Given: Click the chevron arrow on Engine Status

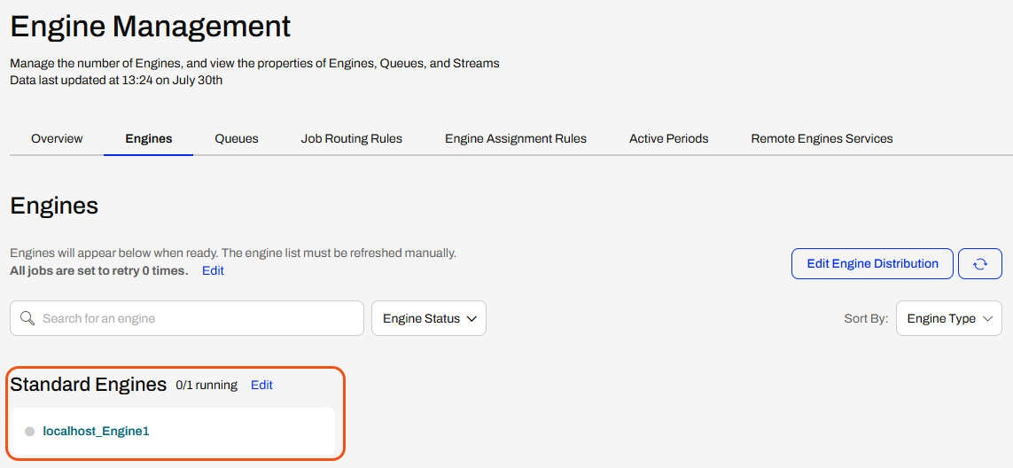Looking at the screenshot, I should 471,319.
